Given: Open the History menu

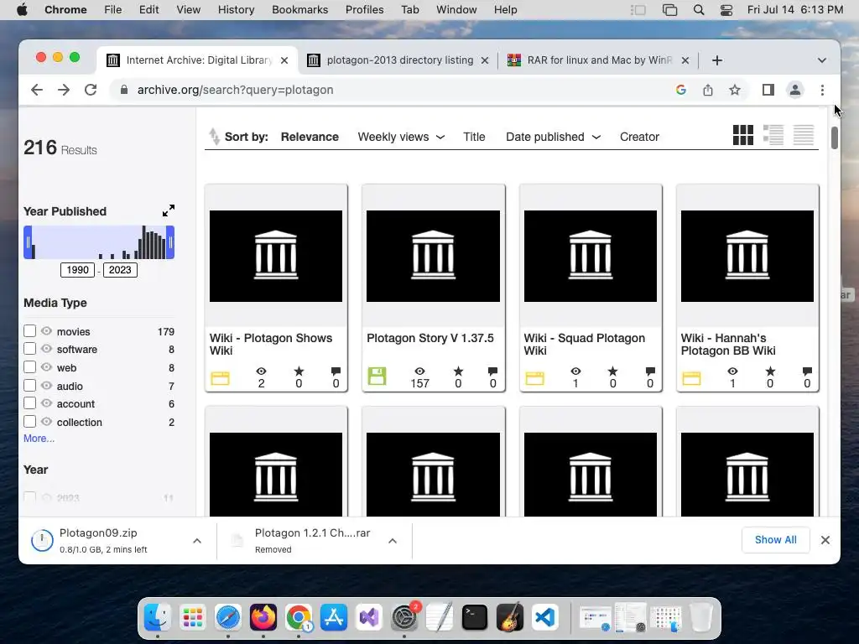Looking at the screenshot, I should point(236,10).
